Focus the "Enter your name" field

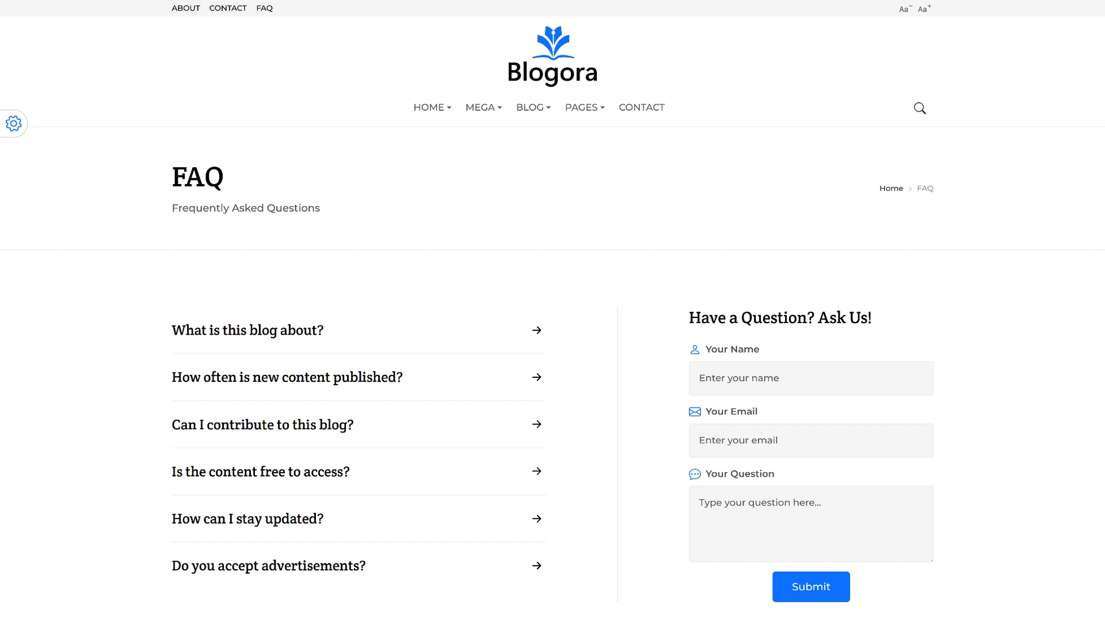(811, 378)
